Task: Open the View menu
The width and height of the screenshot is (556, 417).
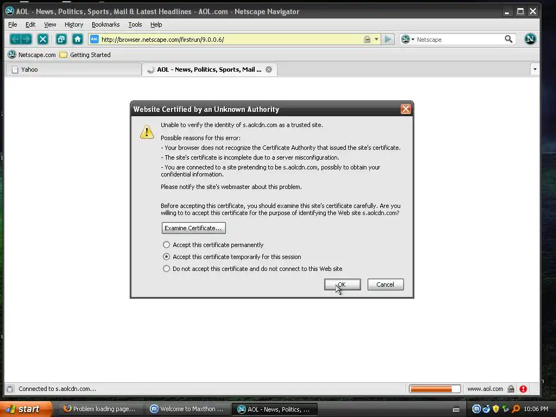Action: click(50, 24)
